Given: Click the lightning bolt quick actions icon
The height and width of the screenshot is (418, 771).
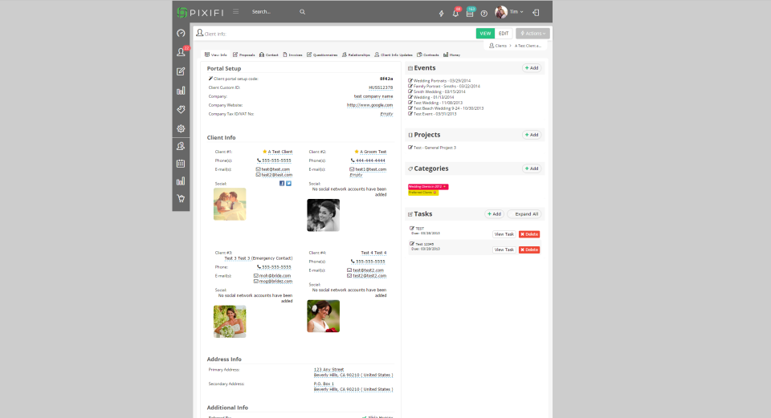Looking at the screenshot, I should click(441, 14).
